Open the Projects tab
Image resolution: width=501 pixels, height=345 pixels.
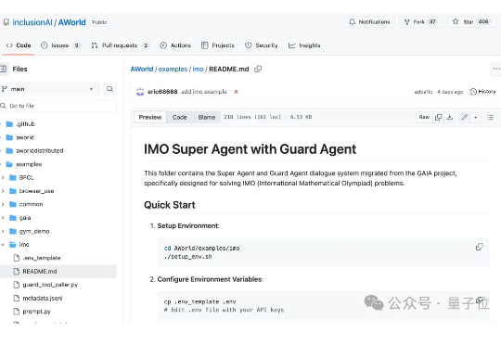(218, 45)
